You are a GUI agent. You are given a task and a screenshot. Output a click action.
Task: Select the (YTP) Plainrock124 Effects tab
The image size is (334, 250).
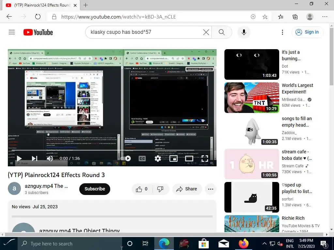pos(41,5)
